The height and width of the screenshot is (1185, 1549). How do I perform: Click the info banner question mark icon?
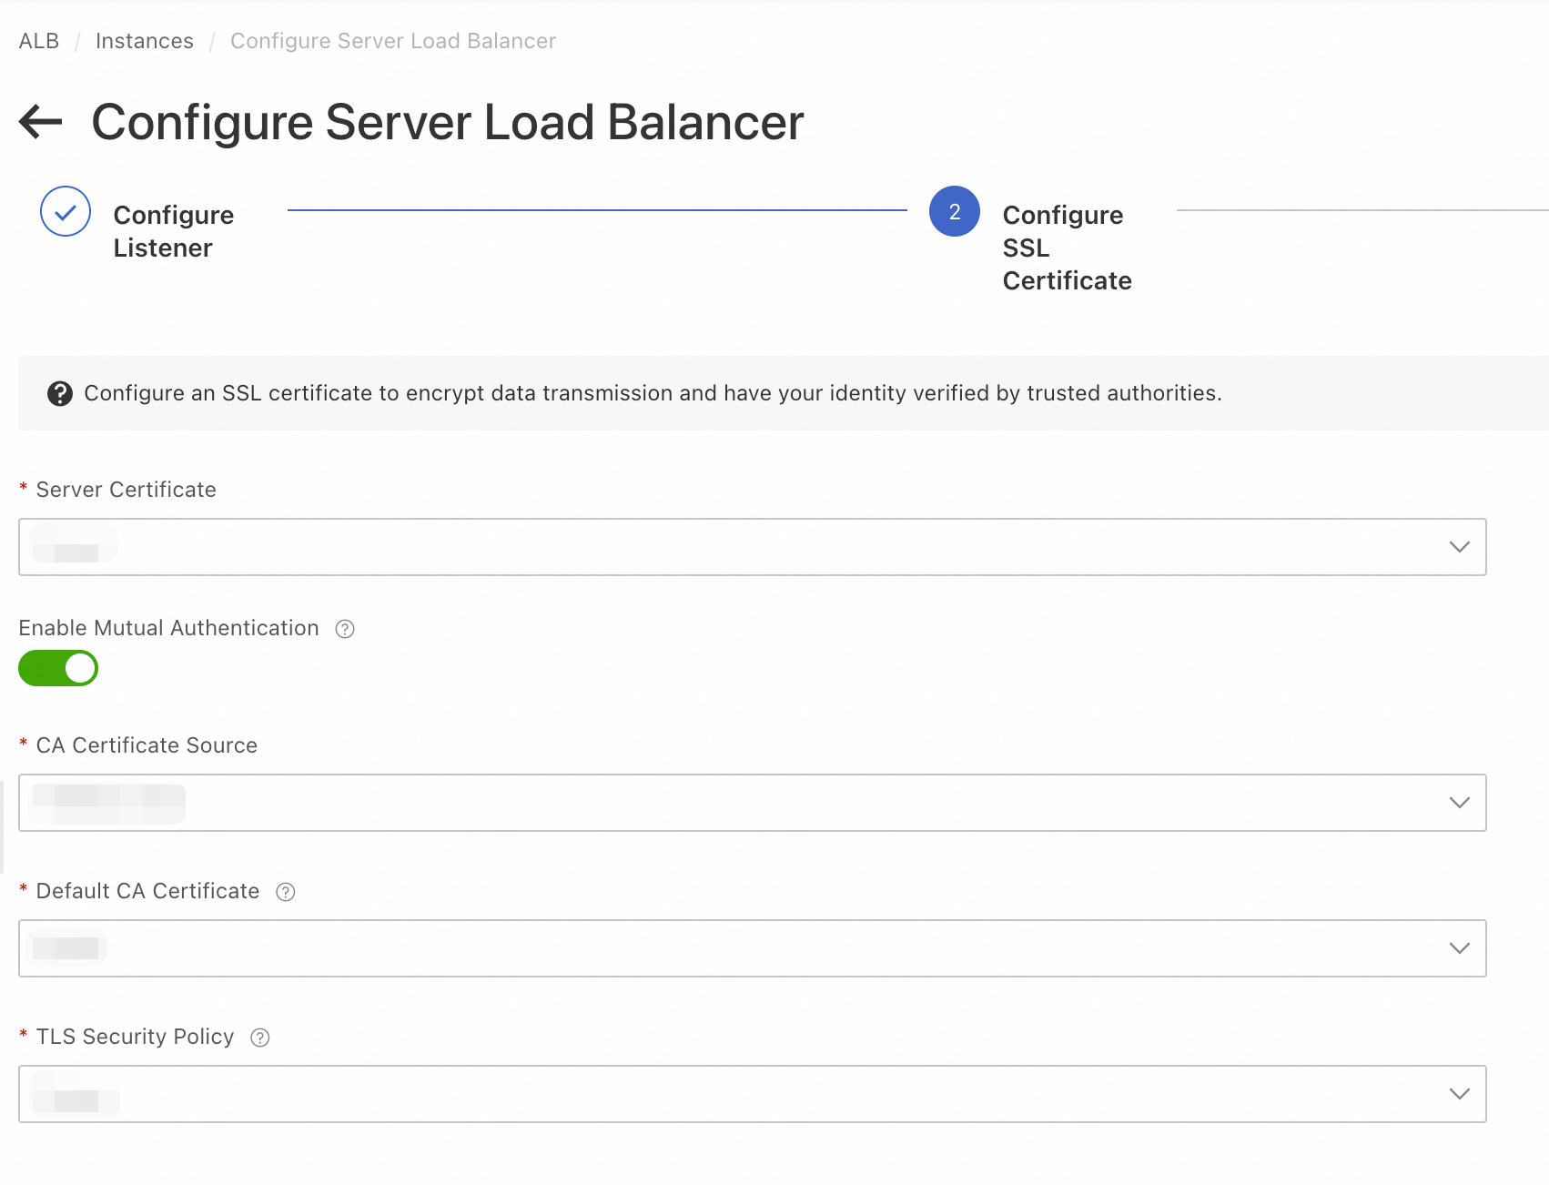[x=60, y=393]
